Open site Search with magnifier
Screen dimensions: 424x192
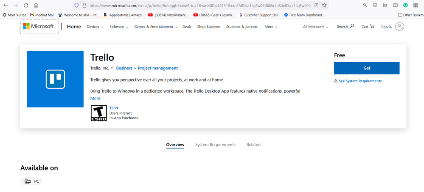point(345,26)
